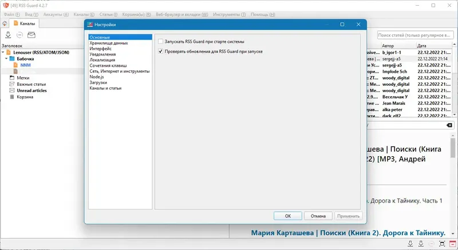The height and width of the screenshot is (250, 458).
Task: Open the Статьи menu
Action: pos(108,14)
